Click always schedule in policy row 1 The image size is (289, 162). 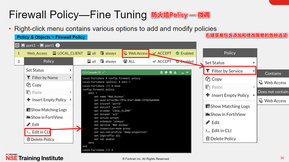(108, 53)
